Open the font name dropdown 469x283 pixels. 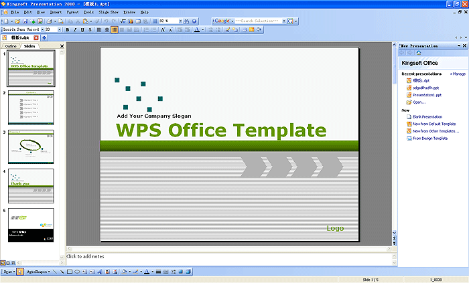click(42, 29)
